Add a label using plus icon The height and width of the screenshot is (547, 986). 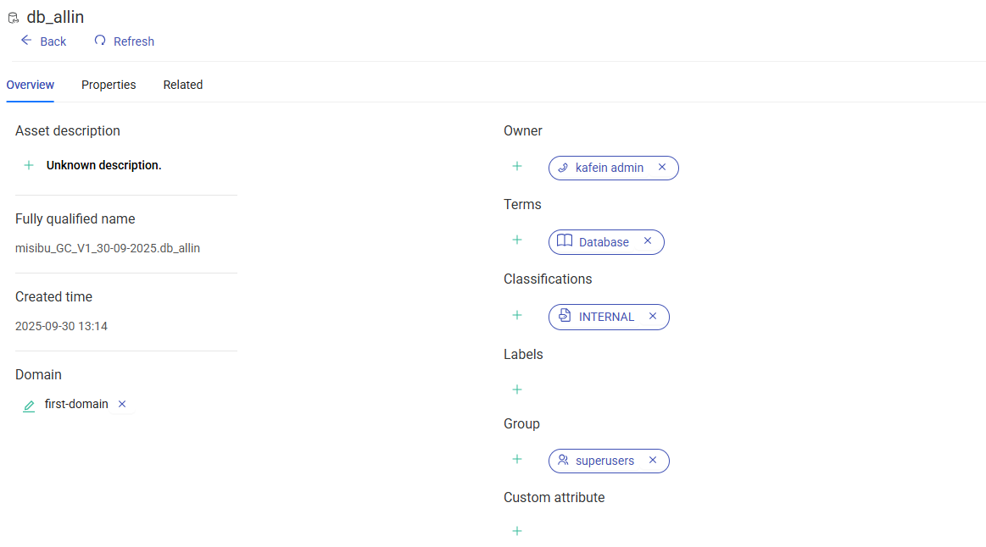pyautogui.click(x=517, y=390)
